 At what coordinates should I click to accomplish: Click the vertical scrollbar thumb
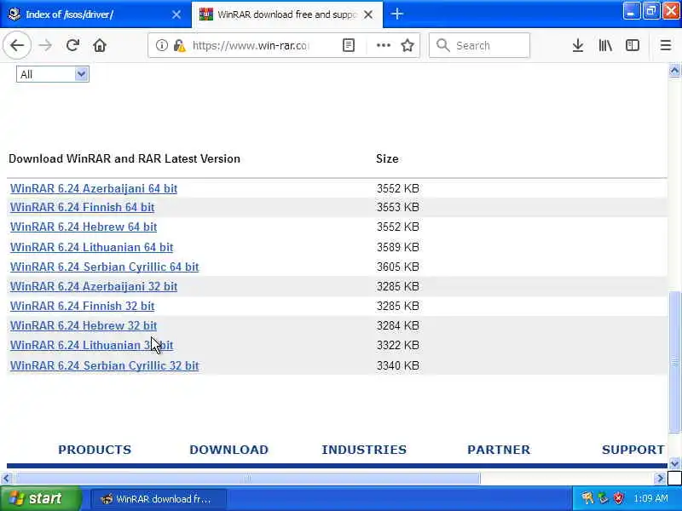click(x=674, y=362)
